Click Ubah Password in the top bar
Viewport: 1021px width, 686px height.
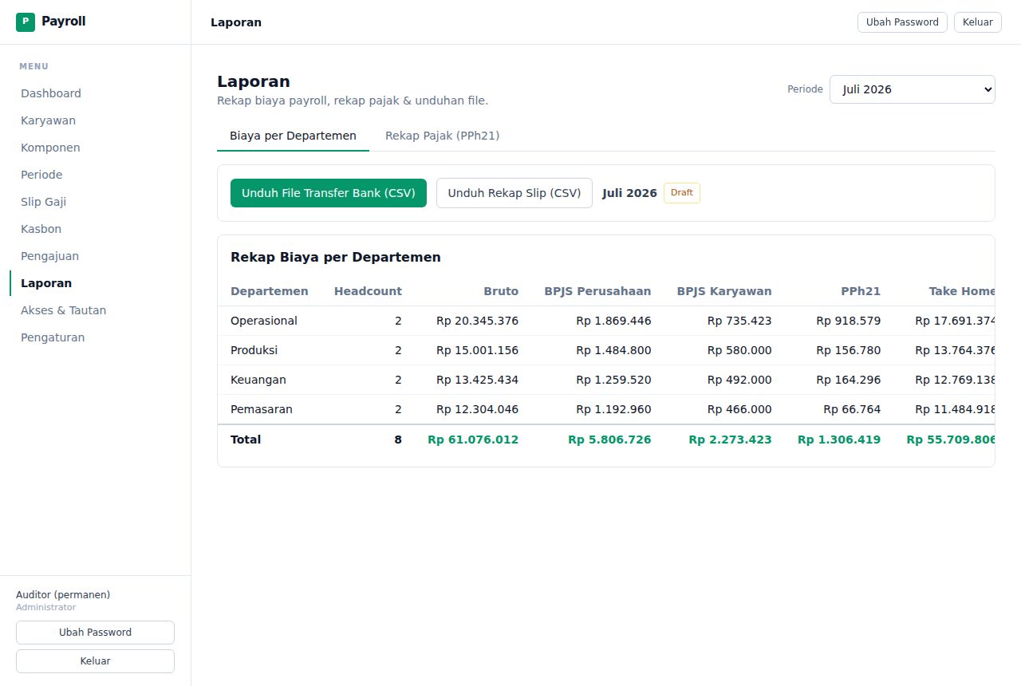point(902,22)
